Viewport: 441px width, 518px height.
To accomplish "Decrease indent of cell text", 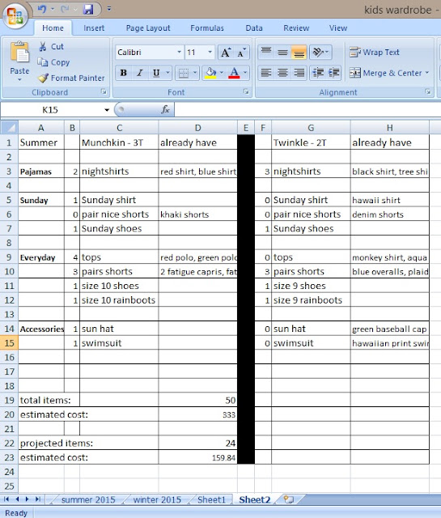I will (x=318, y=73).
